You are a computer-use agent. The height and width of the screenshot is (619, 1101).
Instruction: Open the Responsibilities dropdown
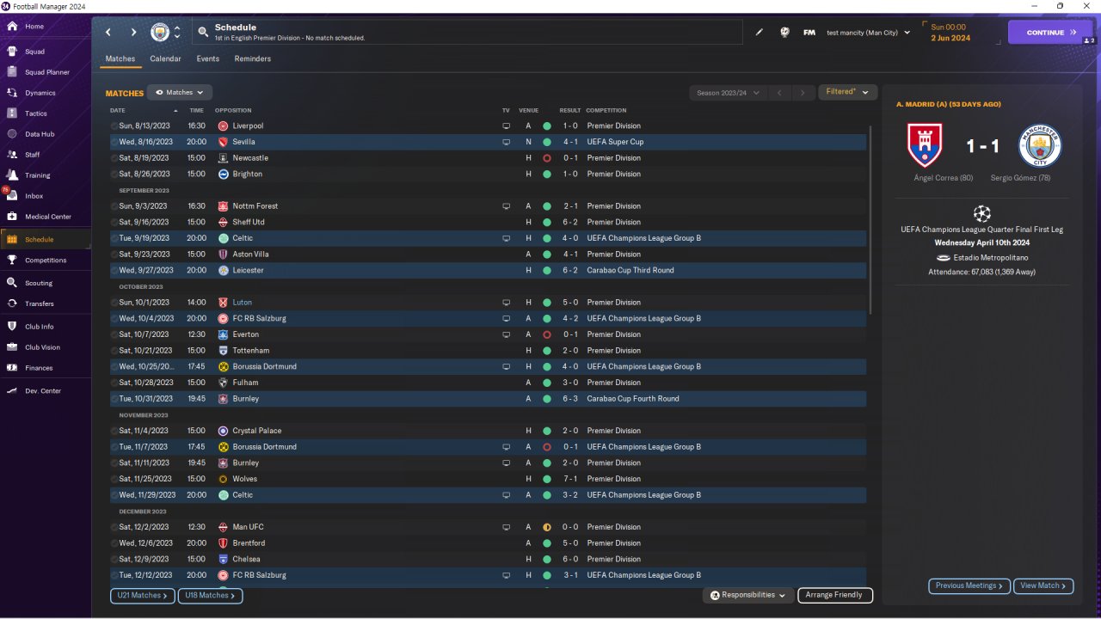(748, 595)
